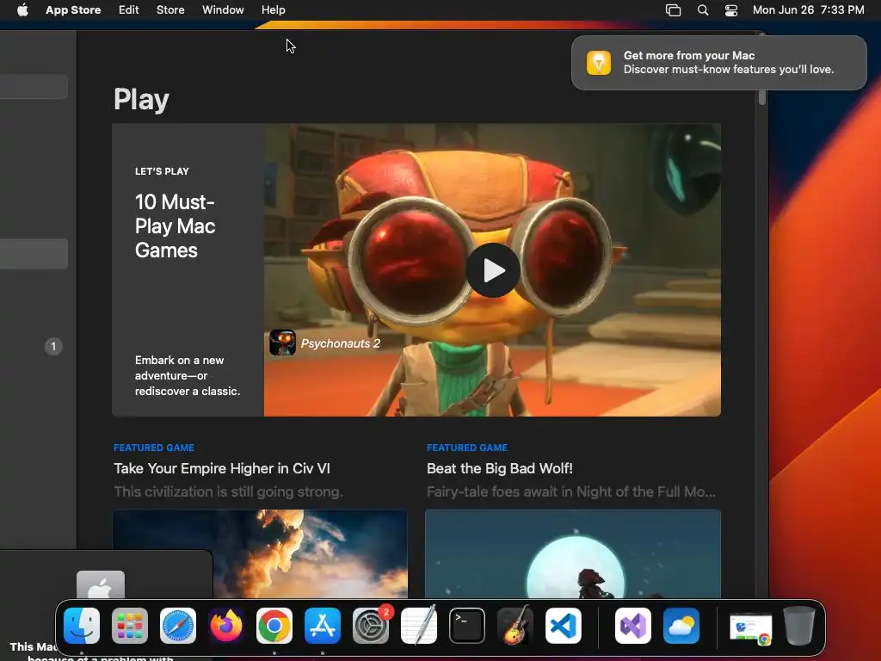Click the App Store Dock icon
The height and width of the screenshot is (661, 881).
click(x=323, y=626)
